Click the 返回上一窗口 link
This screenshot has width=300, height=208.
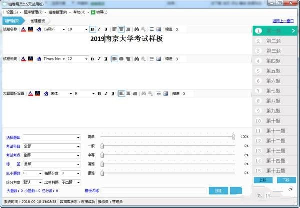tap(283, 21)
